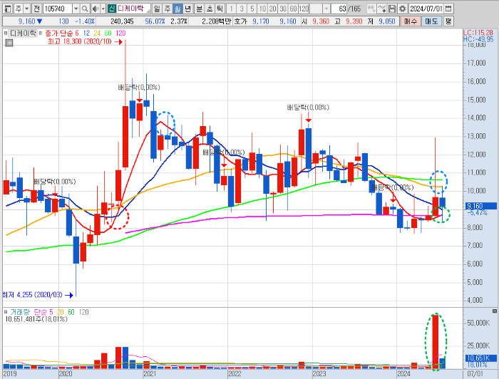Edit the date field 2024/07/01
Screen dimensions: 499x379
click(x=426, y=9)
